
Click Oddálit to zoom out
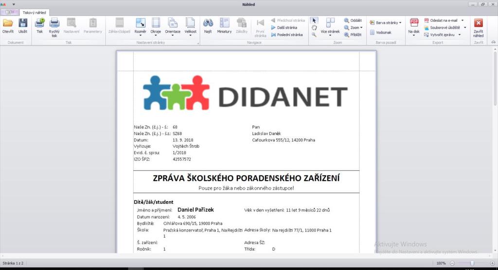[x=353, y=20]
